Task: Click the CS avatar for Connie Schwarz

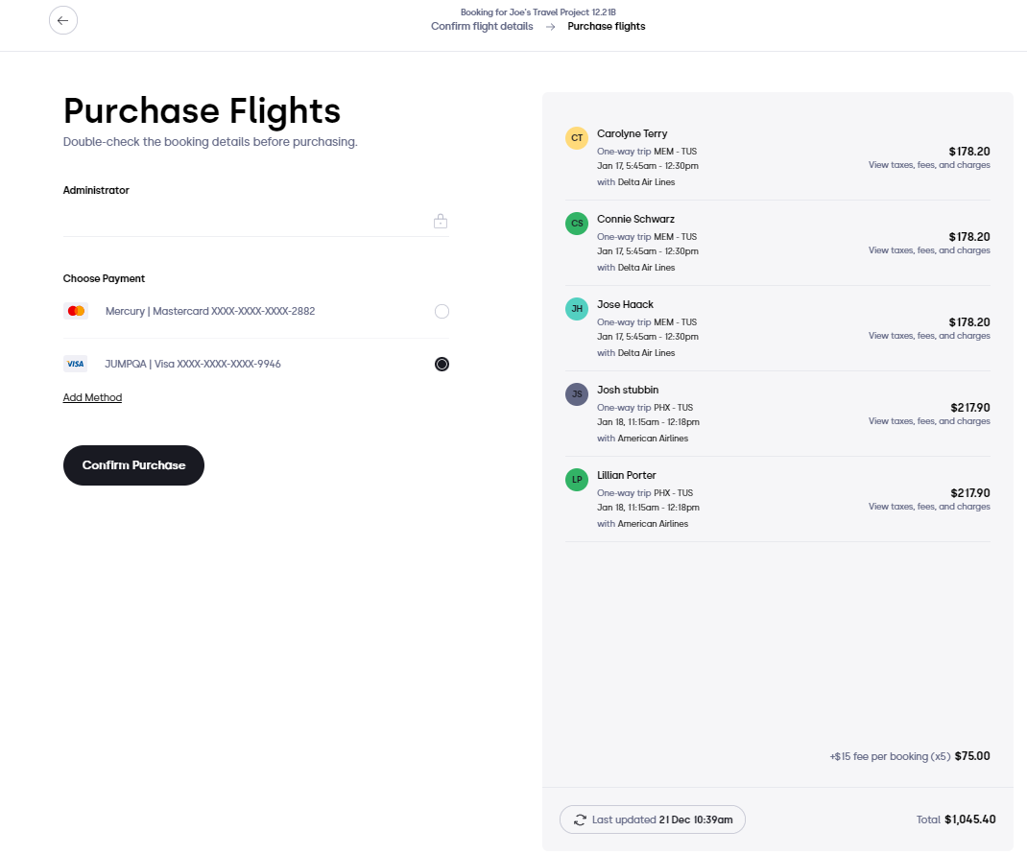Action: pos(577,224)
